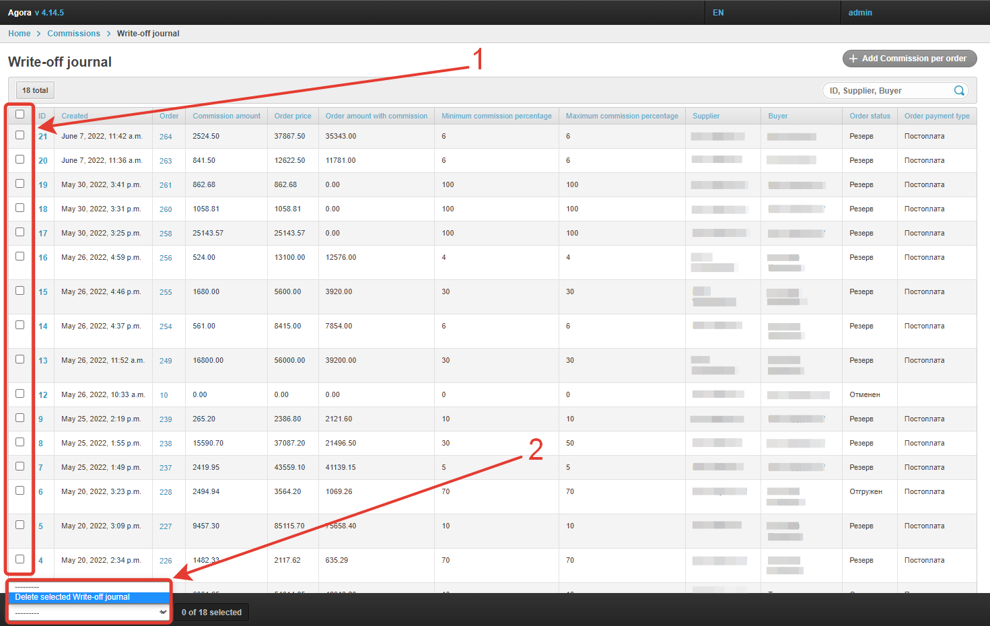Choose Delete selected Write-off journal option
The width and height of the screenshot is (990, 626).
coord(73,597)
